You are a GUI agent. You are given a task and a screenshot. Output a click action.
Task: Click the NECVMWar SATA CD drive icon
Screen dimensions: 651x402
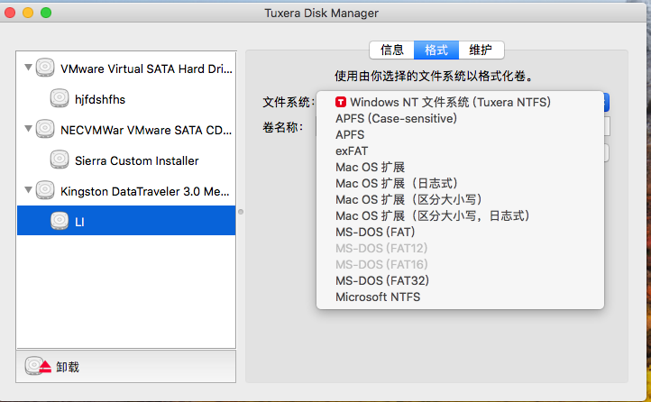click(x=46, y=129)
